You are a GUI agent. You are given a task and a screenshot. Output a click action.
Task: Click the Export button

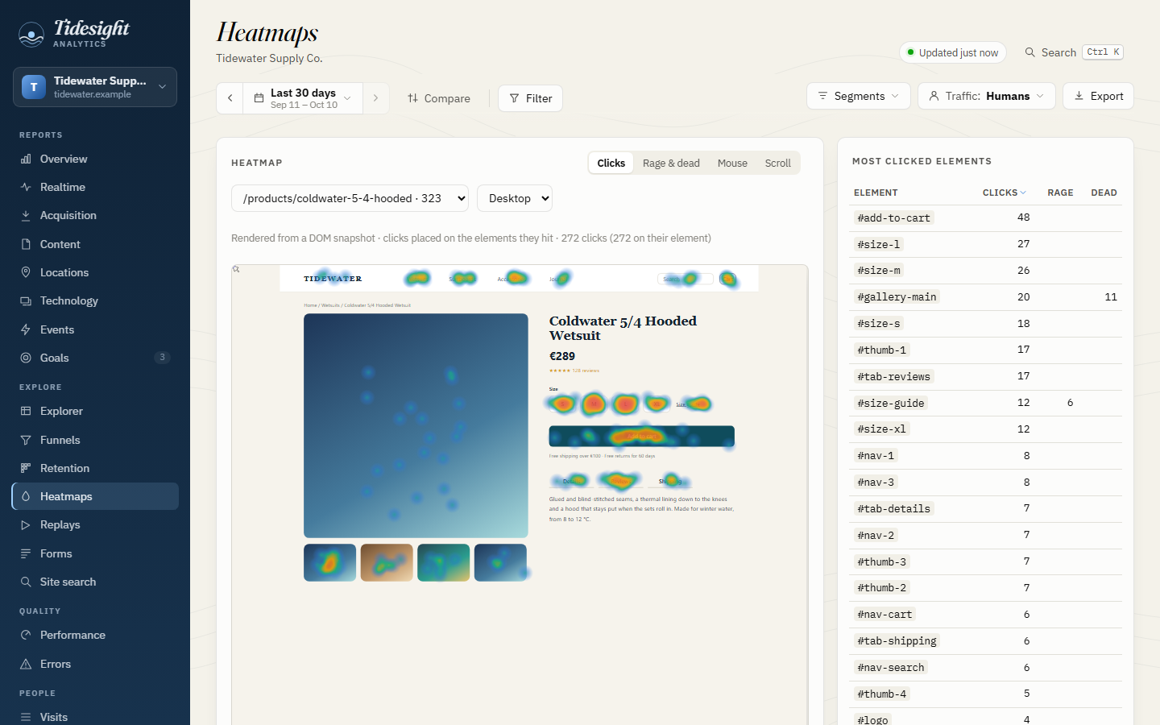pyautogui.click(x=1098, y=96)
